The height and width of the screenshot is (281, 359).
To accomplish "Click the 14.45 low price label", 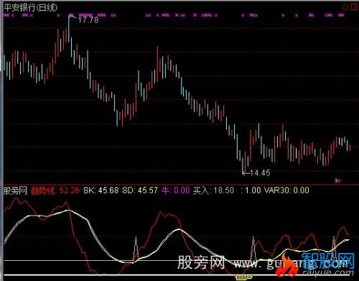I will [260, 172].
